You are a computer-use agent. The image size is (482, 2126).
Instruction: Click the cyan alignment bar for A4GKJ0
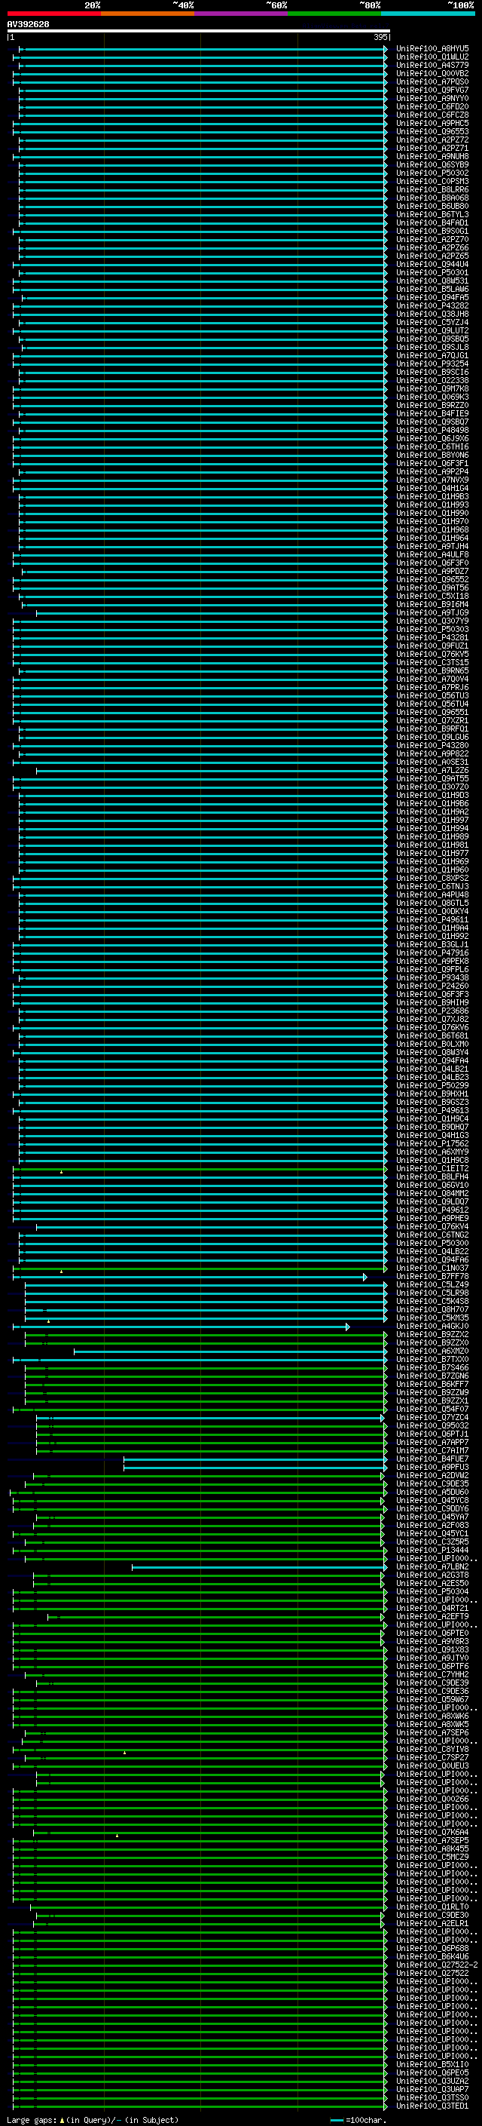(x=182, y=1327)
